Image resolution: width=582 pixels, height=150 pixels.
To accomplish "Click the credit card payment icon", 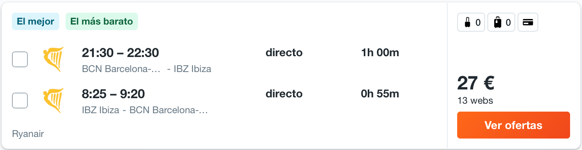I will point(528,23).
